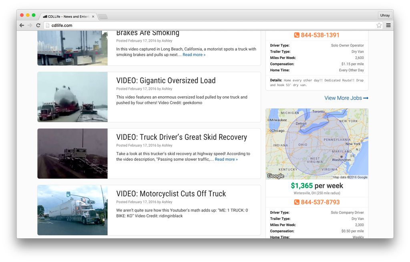Click the '2,300' miles per week value

359,225
